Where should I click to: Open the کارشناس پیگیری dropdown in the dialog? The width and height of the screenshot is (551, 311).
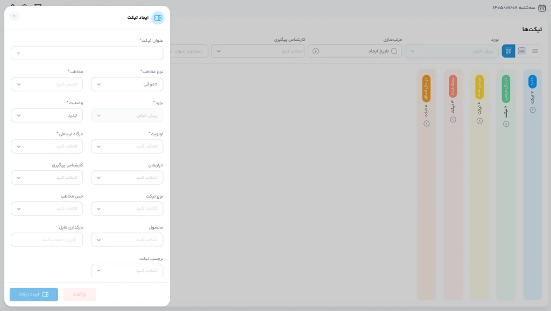click(47, 177)
